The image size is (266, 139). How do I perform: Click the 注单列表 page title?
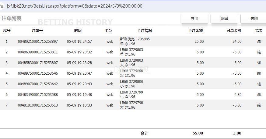tap(12, 18)
